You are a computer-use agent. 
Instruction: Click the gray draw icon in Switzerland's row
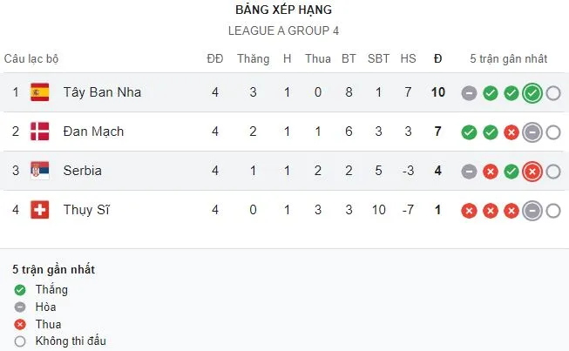pos(532,211)
